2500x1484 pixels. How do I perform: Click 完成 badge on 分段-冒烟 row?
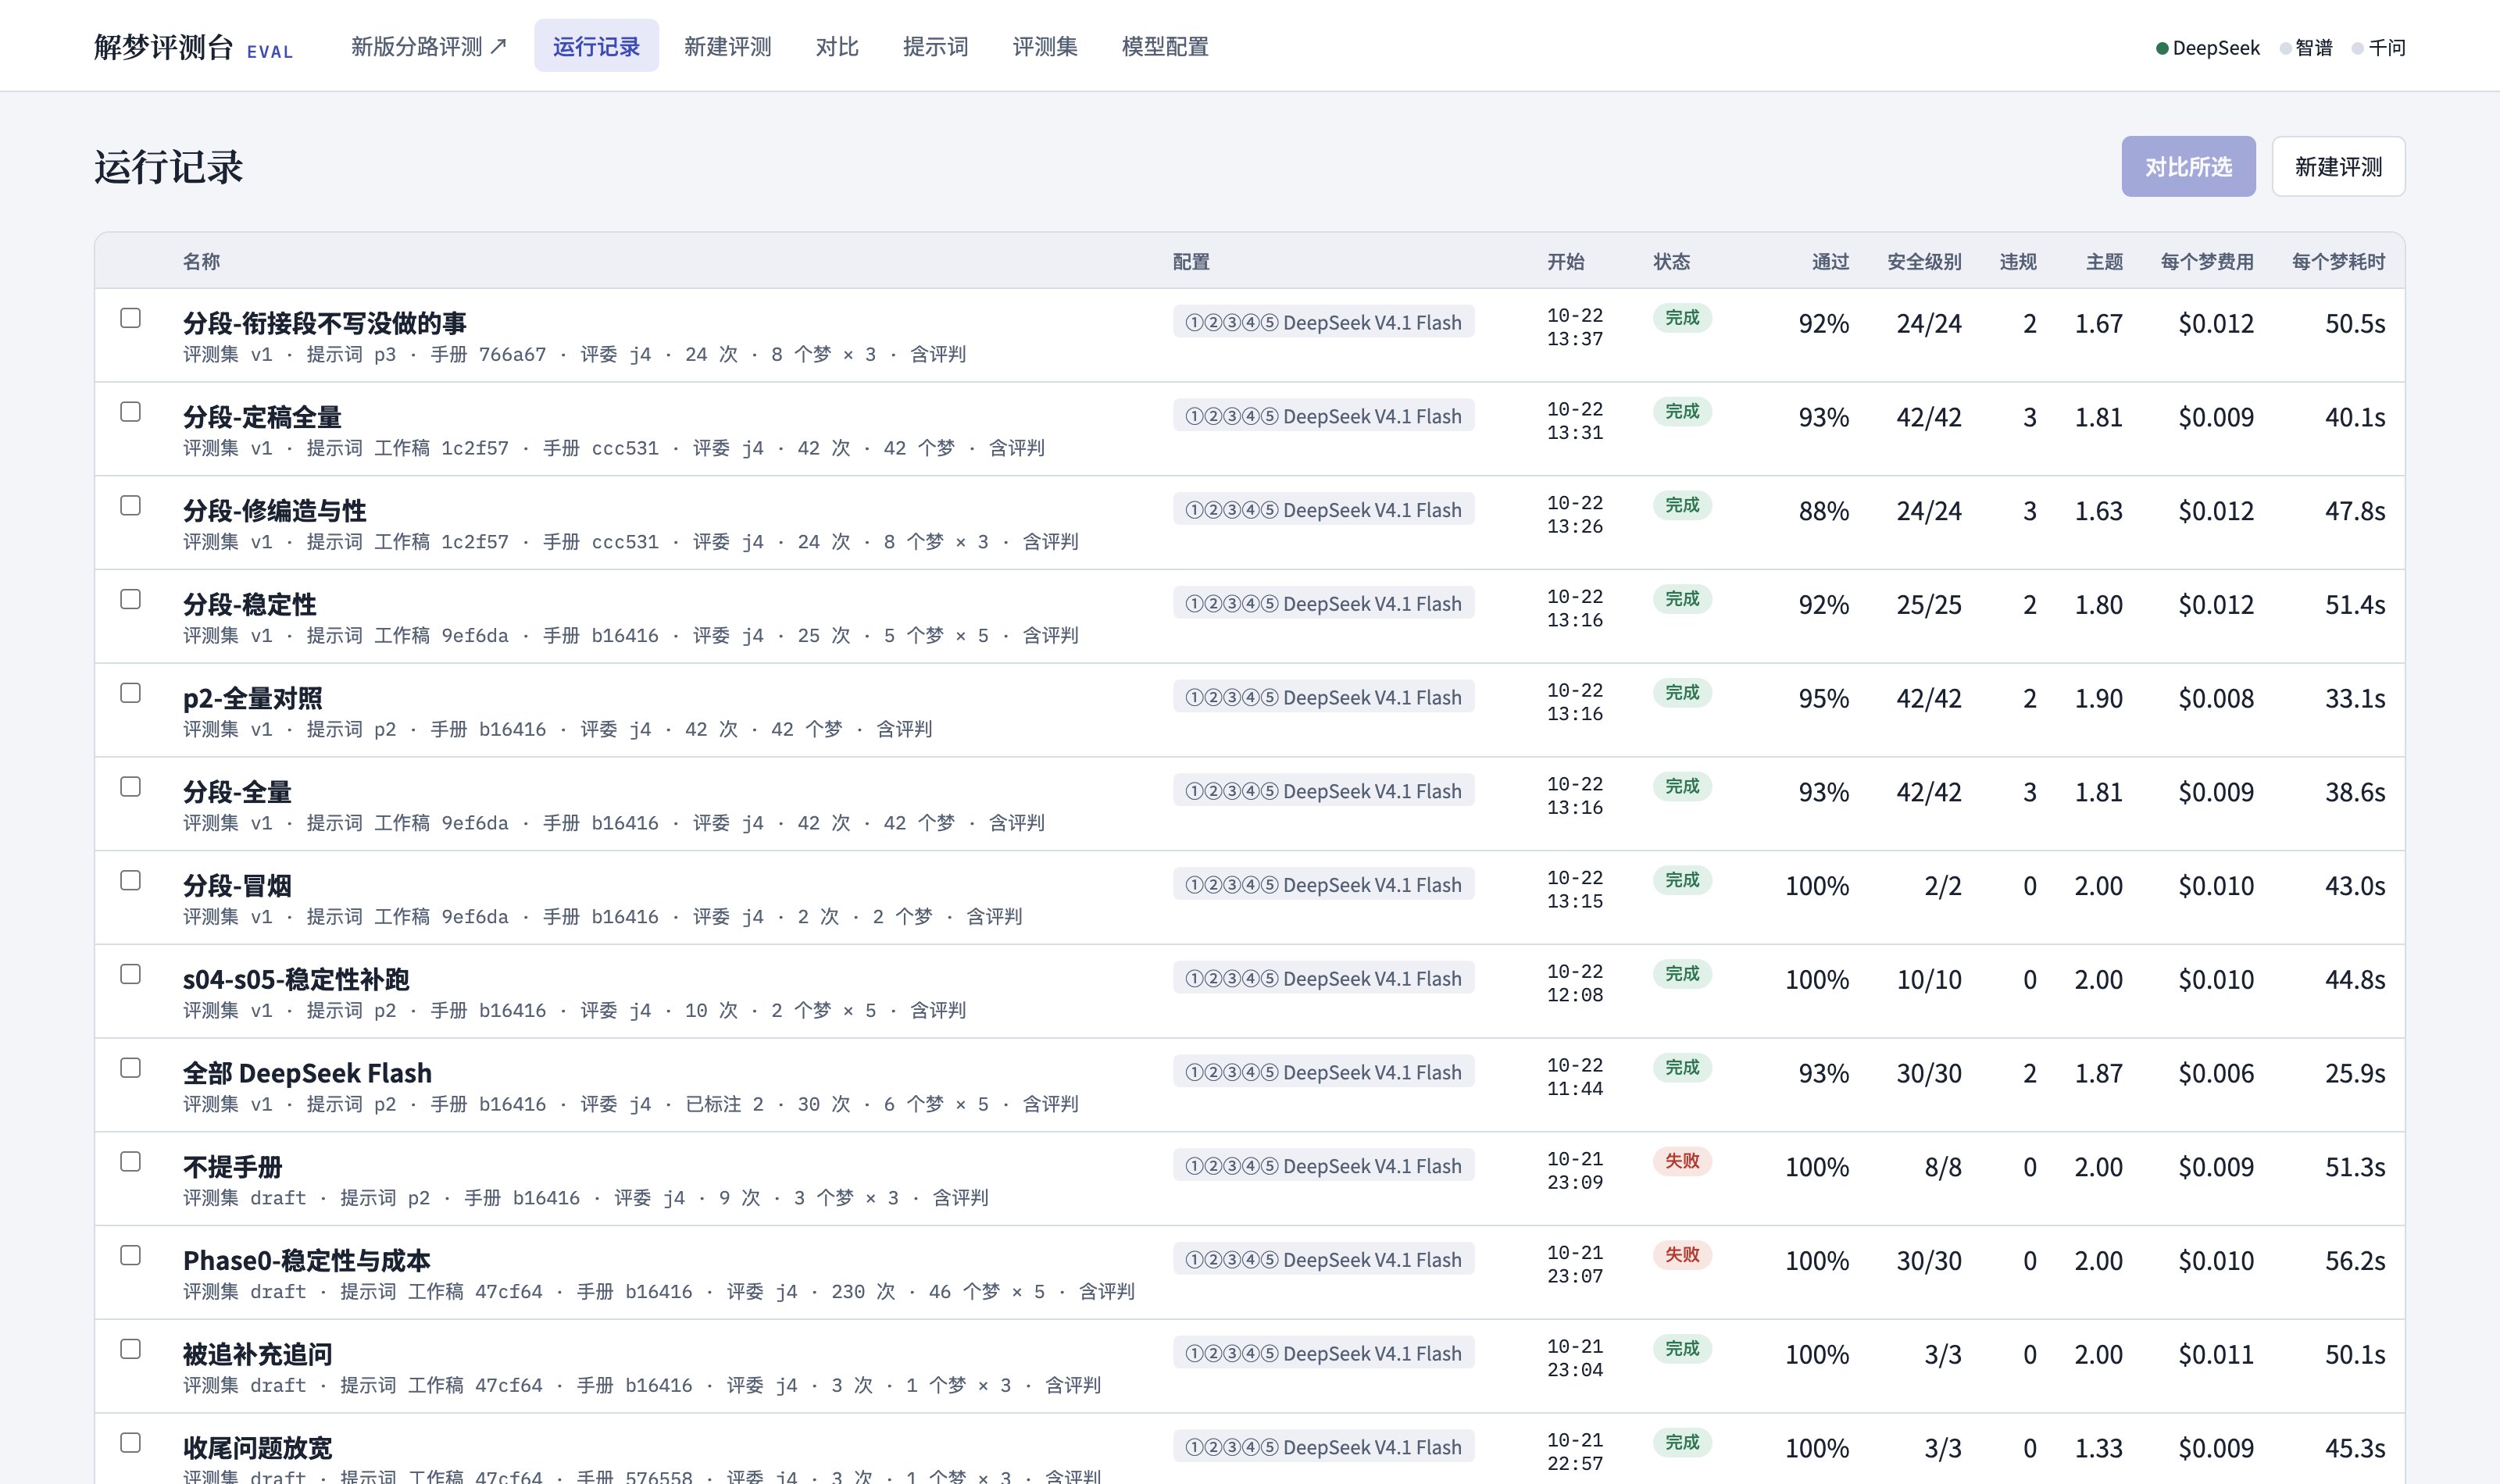[x=1682, y=880]
